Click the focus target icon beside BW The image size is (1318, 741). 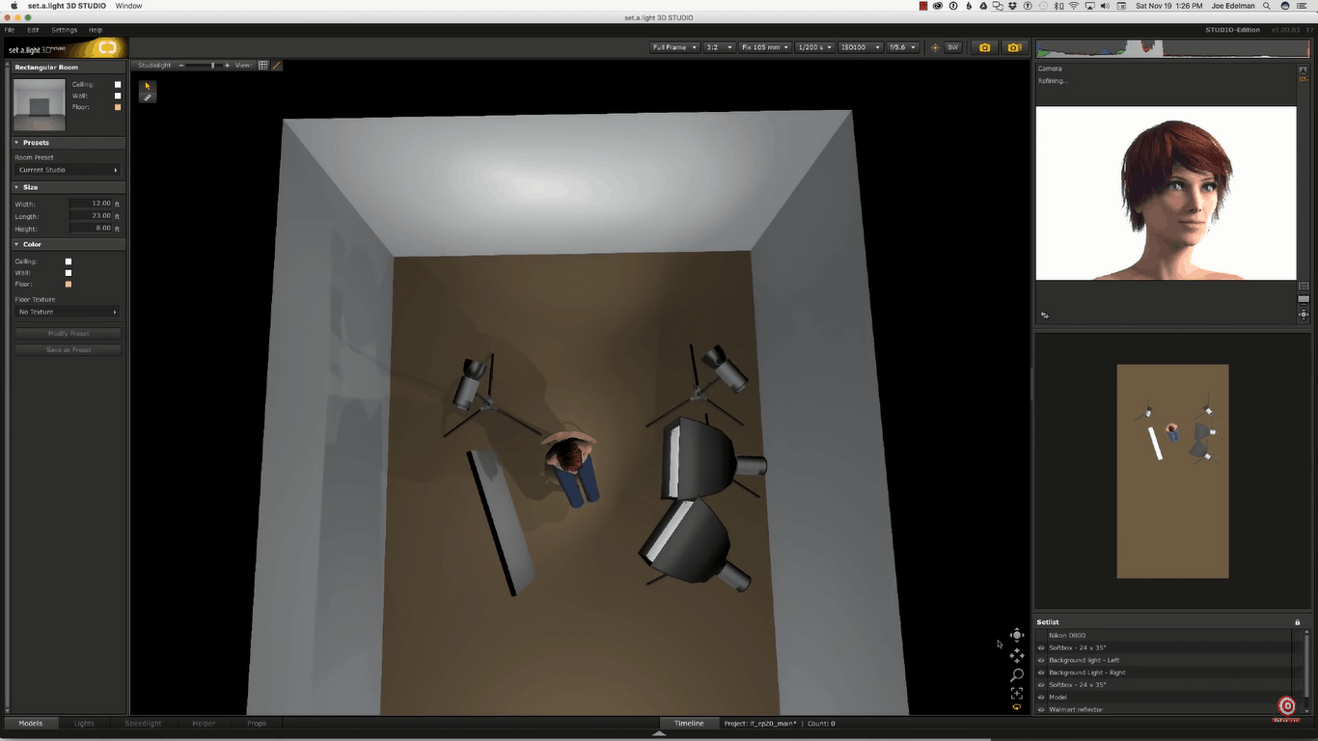point(934,47)
